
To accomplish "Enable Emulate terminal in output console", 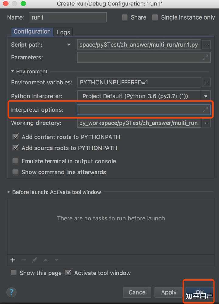I will pyautogui.click(x=16, y=161).
